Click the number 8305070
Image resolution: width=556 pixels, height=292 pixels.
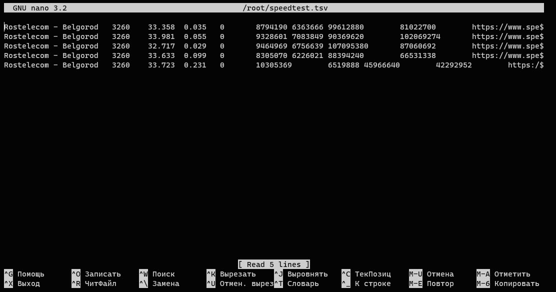pos(271,55)
